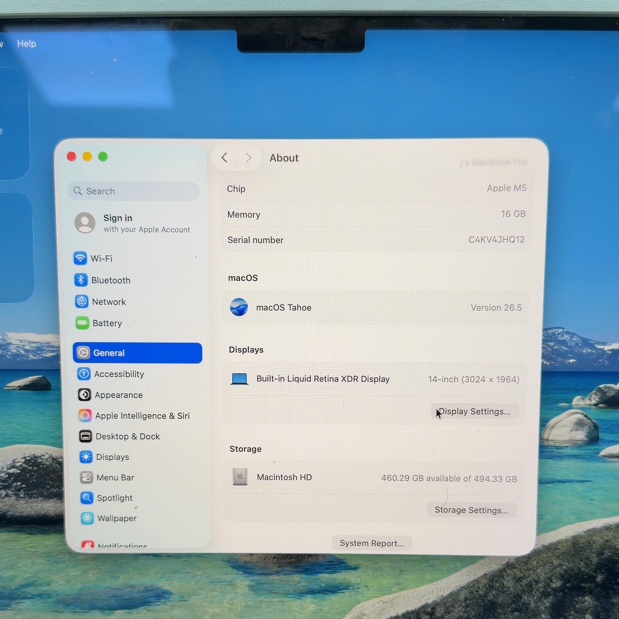This screenshot has height=619, width=619.
Task: Click the green Battery icon
Action: (83, 323)
